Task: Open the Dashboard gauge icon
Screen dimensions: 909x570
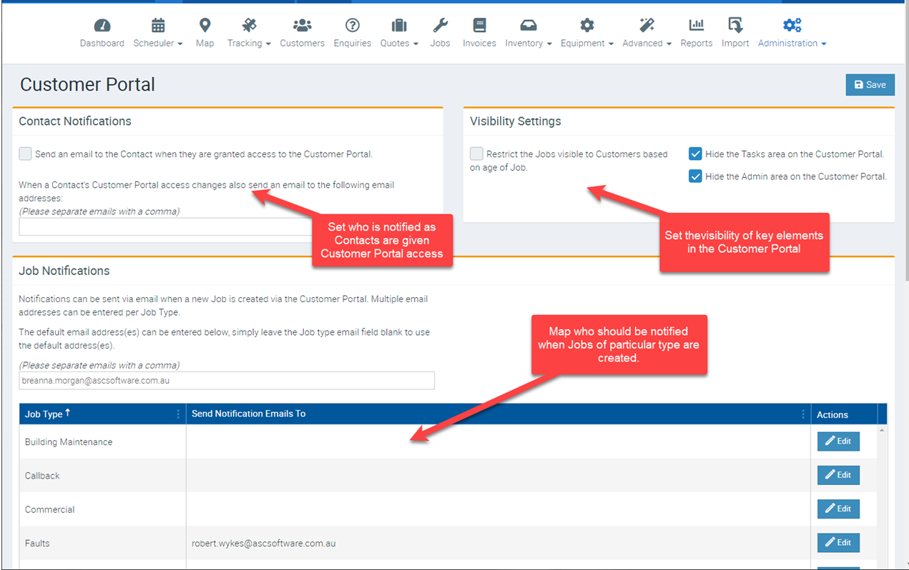Action: 102,26
